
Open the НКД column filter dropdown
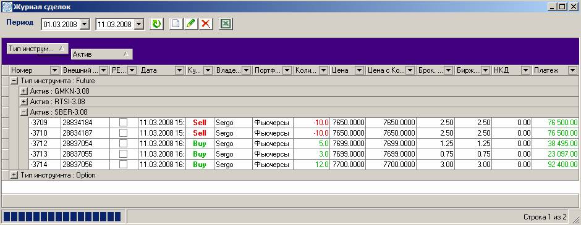point(525,70)
